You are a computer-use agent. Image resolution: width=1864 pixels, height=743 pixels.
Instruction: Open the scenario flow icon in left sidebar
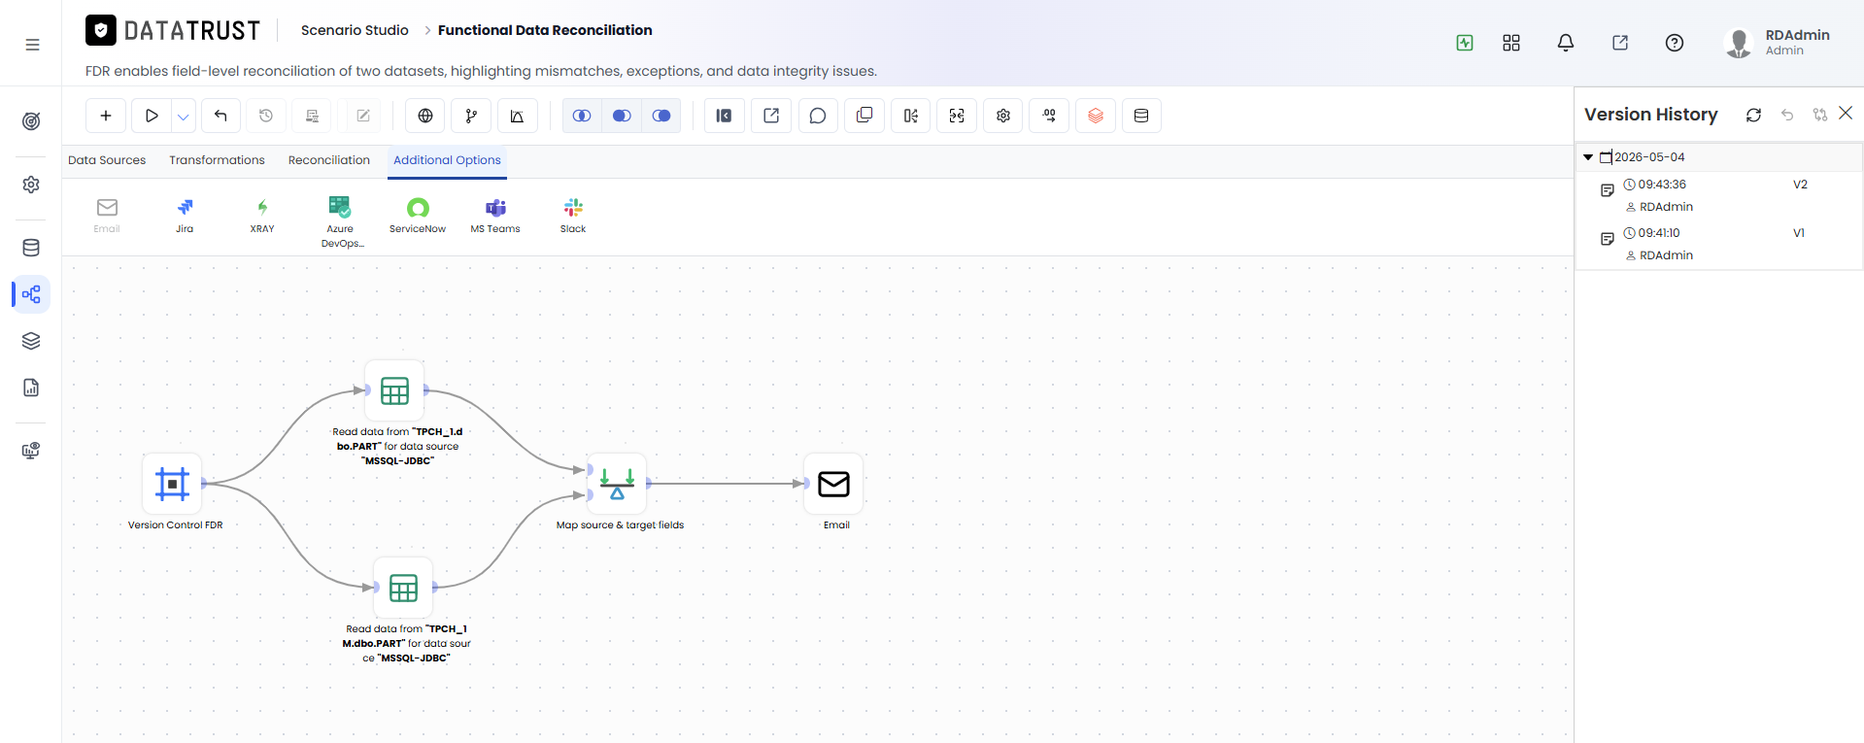(x=31, y=294)
